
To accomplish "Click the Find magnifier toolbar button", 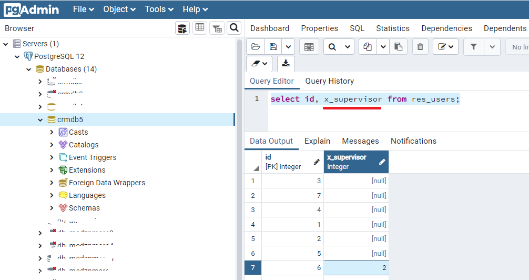I will [x=332, y=47].
